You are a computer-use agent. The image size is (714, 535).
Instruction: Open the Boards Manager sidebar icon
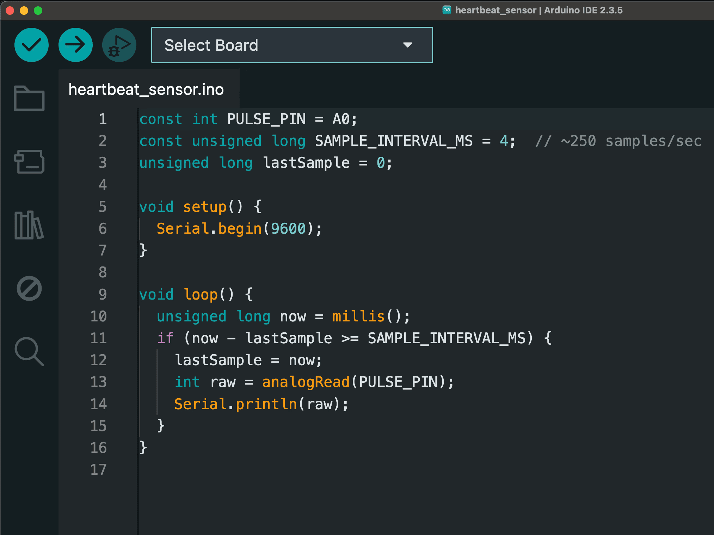tap(29, 161)
